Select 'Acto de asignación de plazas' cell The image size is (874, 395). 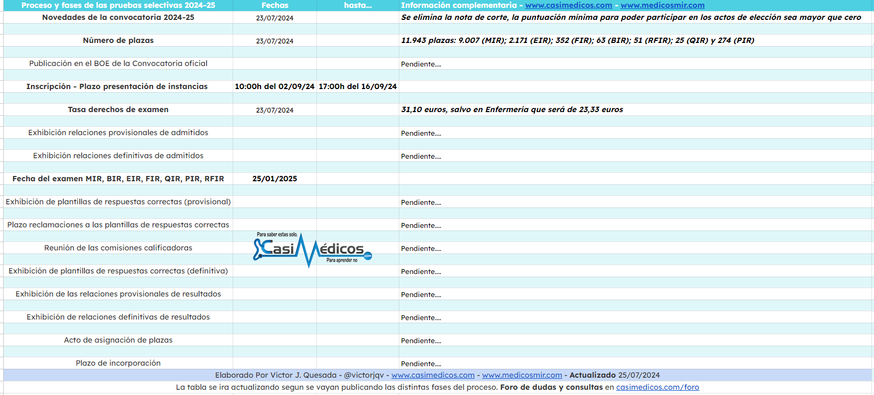pos(118,340)
